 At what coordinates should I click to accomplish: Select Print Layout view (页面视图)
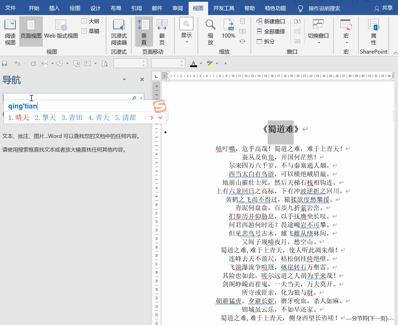pyautogui.click(x=31, y=32)
